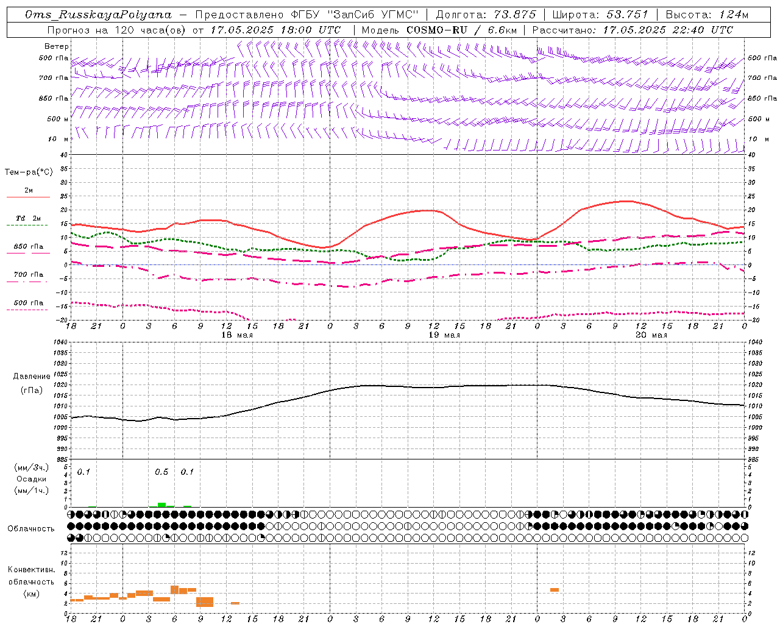780x624 pixels.
Task: Click the tallest green precipitation bar
Action: [x=161, y=505]
